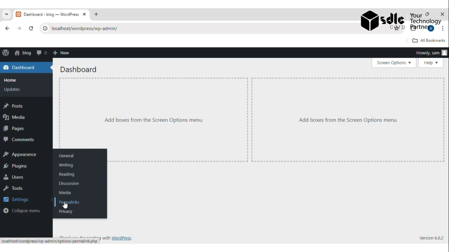Viewport: 449px width, 252px height.
Task: Select Permalinks in Settings flyout
Action: click(x=69, y=202)
